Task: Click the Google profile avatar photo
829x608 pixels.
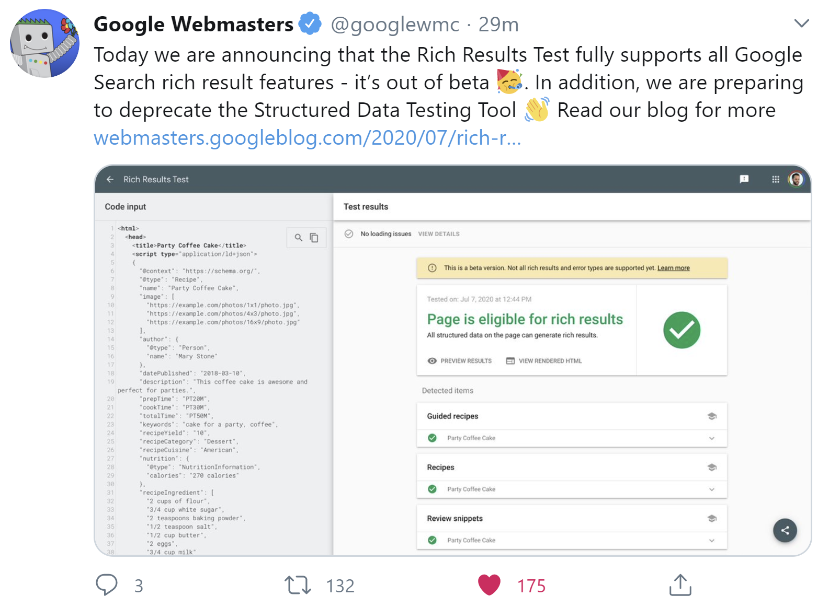Action: [x=796, y=179]
